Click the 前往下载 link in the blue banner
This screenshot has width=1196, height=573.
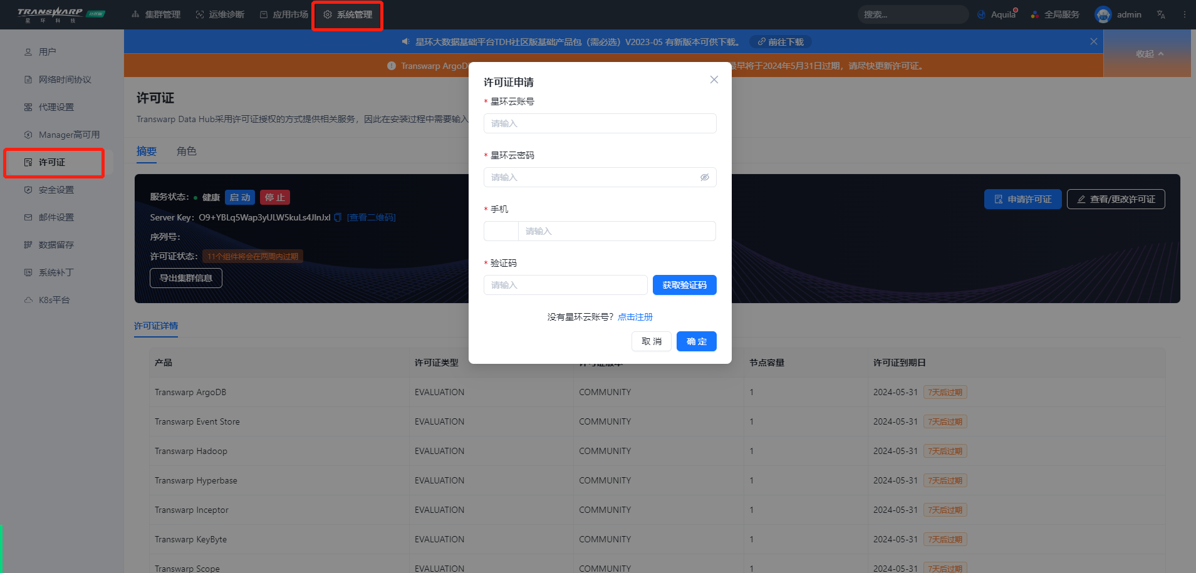coord(781,42)
